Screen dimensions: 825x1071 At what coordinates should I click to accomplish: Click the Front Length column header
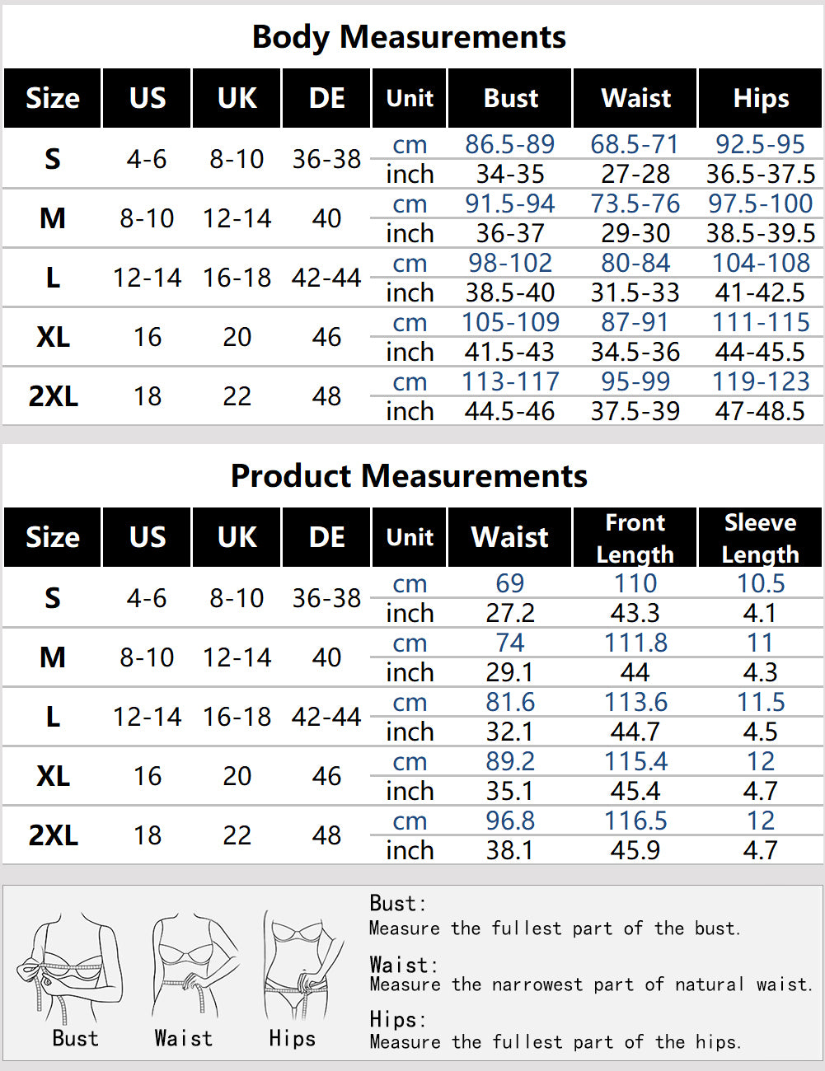(635, 538)
